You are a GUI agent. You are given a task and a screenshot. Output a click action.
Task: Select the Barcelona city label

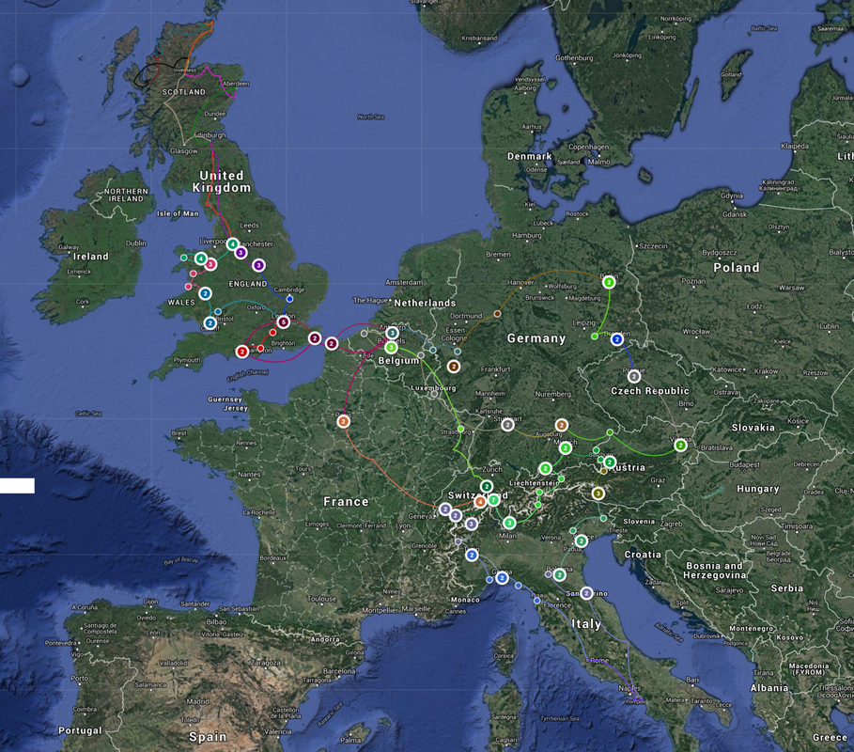click(x=339, y=671)
